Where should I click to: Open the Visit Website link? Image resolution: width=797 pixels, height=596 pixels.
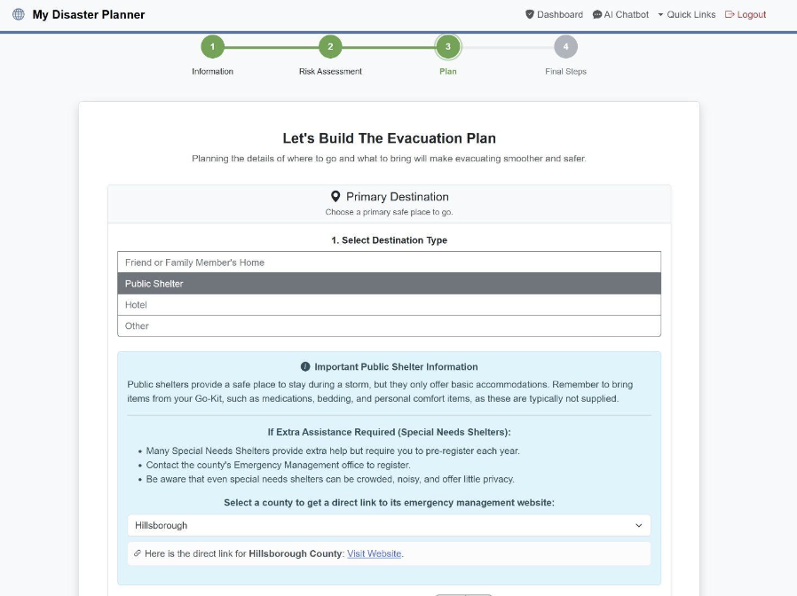[374, 553]
